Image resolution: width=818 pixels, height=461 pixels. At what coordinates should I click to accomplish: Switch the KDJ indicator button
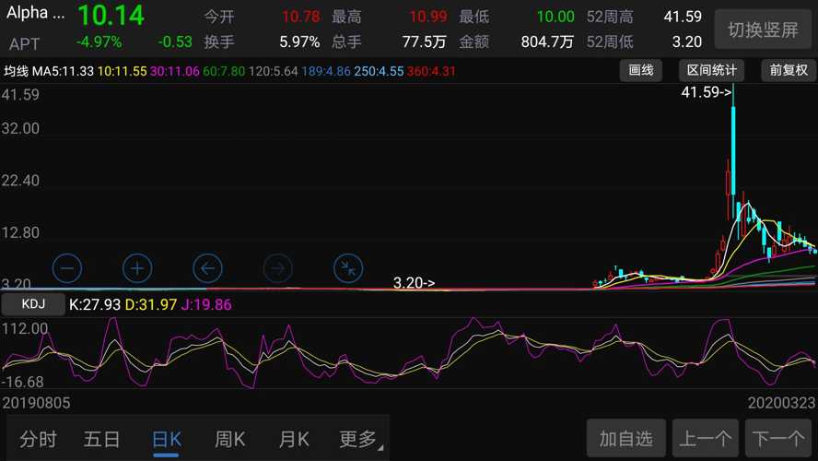click(33, 304)
